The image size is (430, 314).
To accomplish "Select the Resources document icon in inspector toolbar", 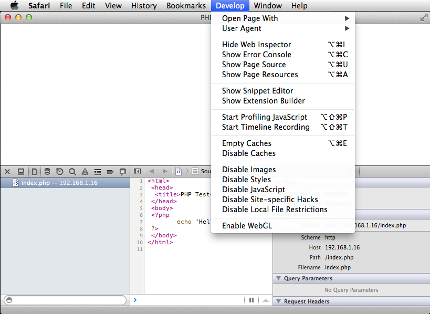I will (35, 172).
